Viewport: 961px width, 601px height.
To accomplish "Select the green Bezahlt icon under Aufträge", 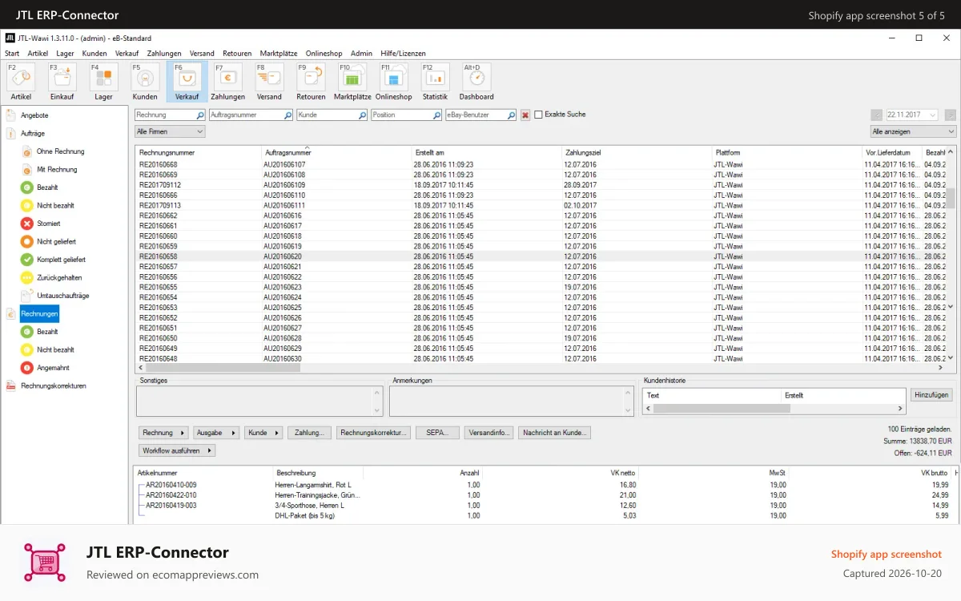I will (x=26, y=188).
